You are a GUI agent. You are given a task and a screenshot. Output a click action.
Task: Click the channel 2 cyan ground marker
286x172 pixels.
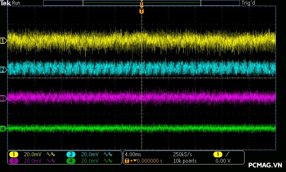point(3,70)
